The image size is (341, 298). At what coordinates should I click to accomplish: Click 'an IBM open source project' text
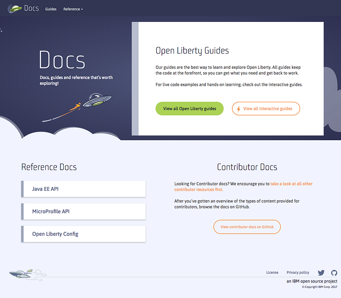[312, 281]
